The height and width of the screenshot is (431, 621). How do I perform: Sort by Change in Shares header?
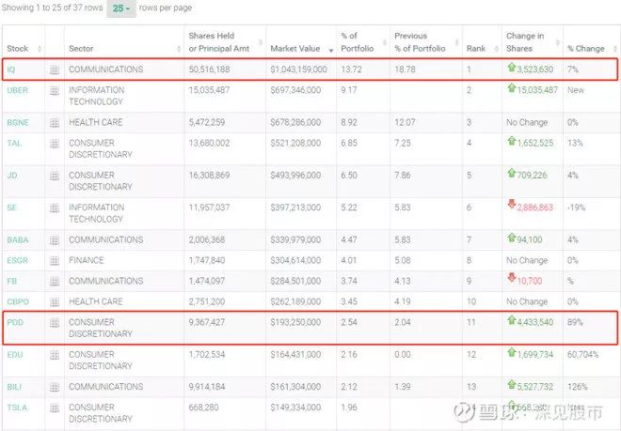click(x=532, y=42)
